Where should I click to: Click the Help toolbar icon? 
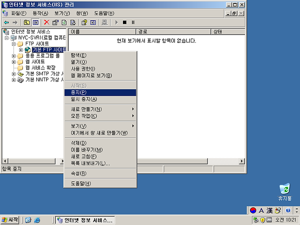click(x=84, y=22)
